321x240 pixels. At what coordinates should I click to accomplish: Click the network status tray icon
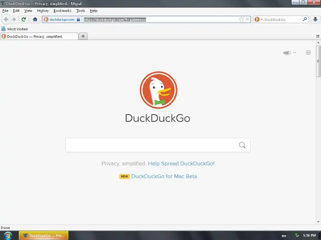pos(297,236)
